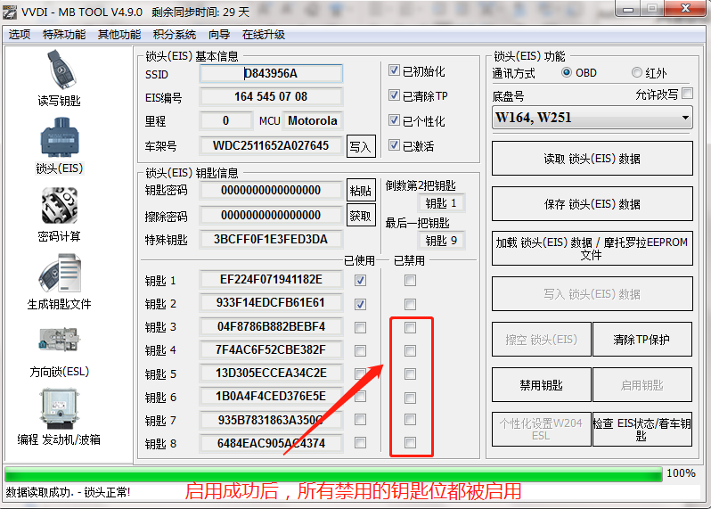The width and height of the screenshot is (711, 509).
Task: Toggle the 已激活 checkbox
Action: tap(394, 145)
